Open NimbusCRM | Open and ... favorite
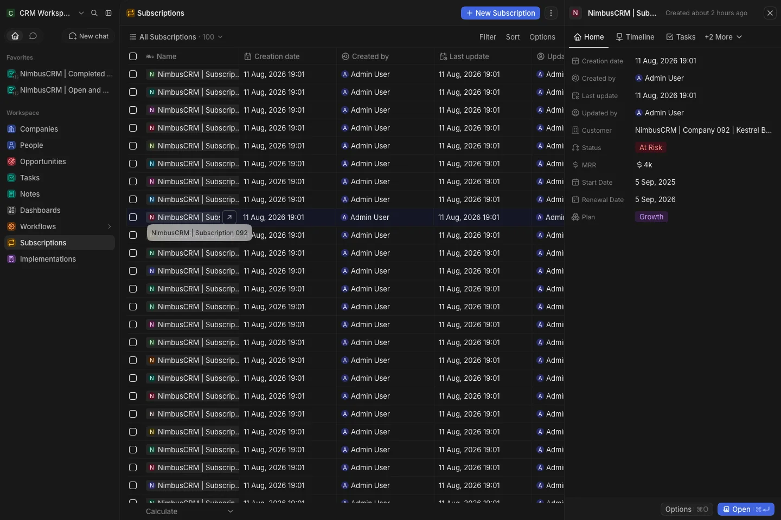 [x=60, y=90]
